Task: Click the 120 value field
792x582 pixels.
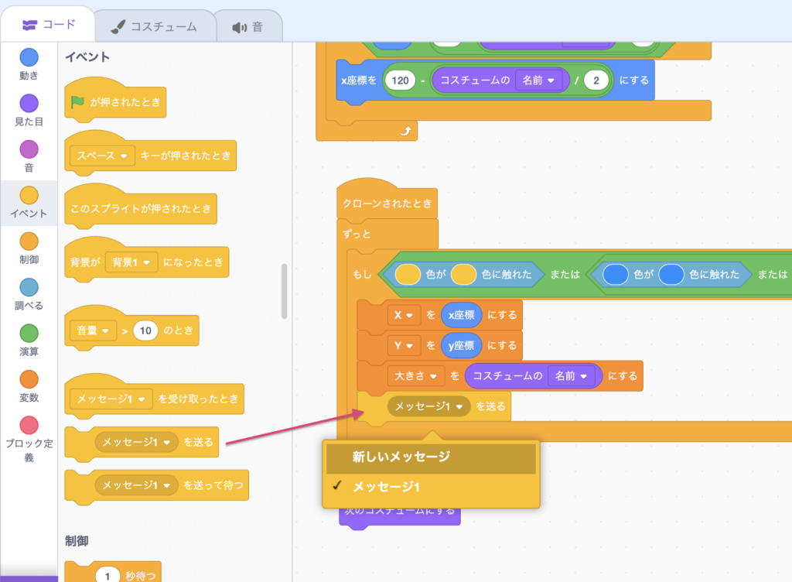Action: 400,80
